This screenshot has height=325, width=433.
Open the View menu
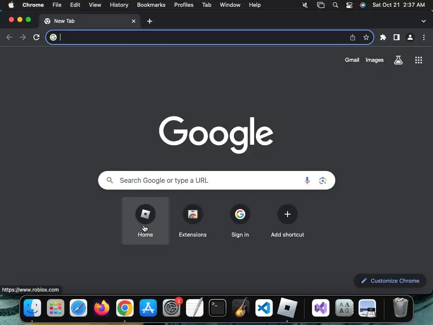click(95, 5)
